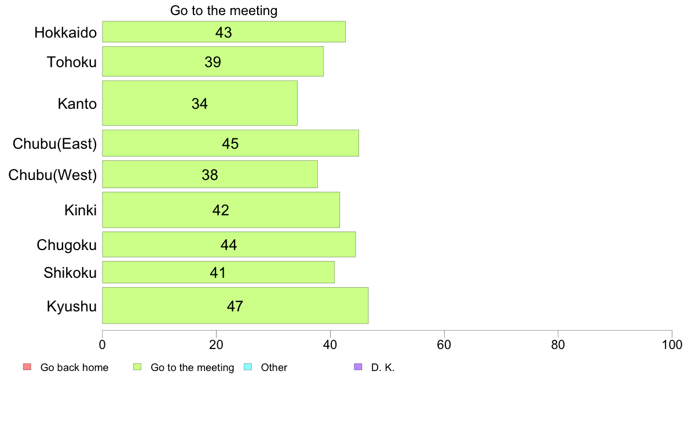
Task: Select the Kinki bar showing 42
Action: (x=221, y=210)
